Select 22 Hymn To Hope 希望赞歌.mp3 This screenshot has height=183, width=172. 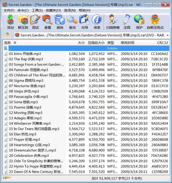86,166
